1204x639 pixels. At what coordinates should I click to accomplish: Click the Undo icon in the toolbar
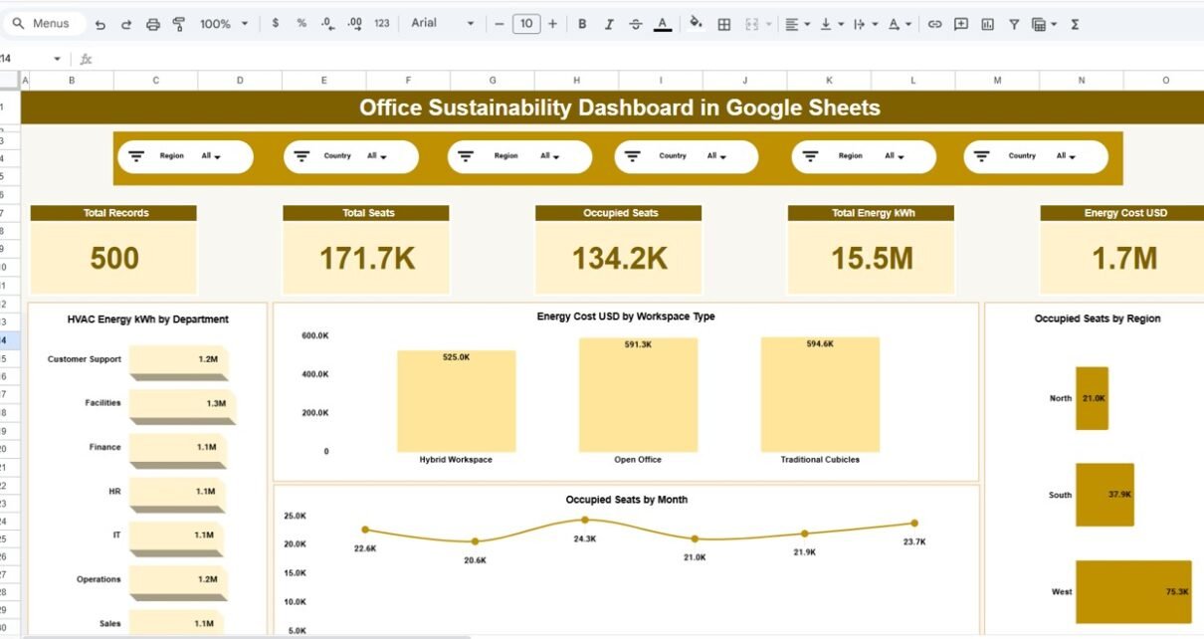[x=100, y=24]
